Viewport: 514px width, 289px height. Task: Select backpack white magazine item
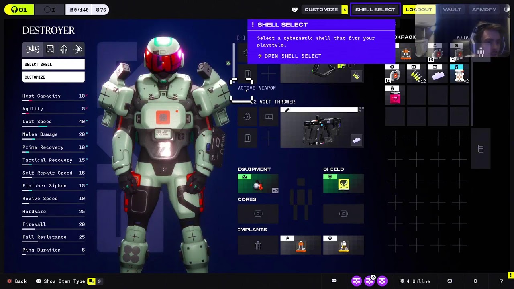(438, 74)
